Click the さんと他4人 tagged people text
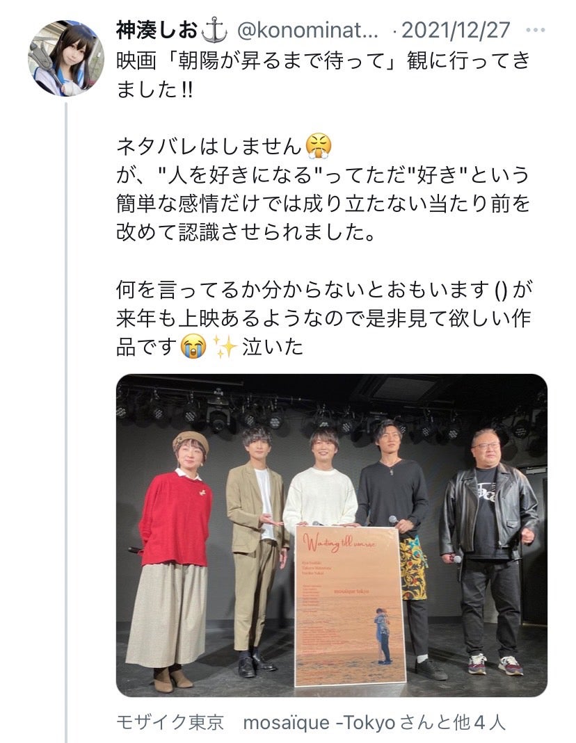The height and width of the screenshot is (743, 576). [x=453, y=723]
